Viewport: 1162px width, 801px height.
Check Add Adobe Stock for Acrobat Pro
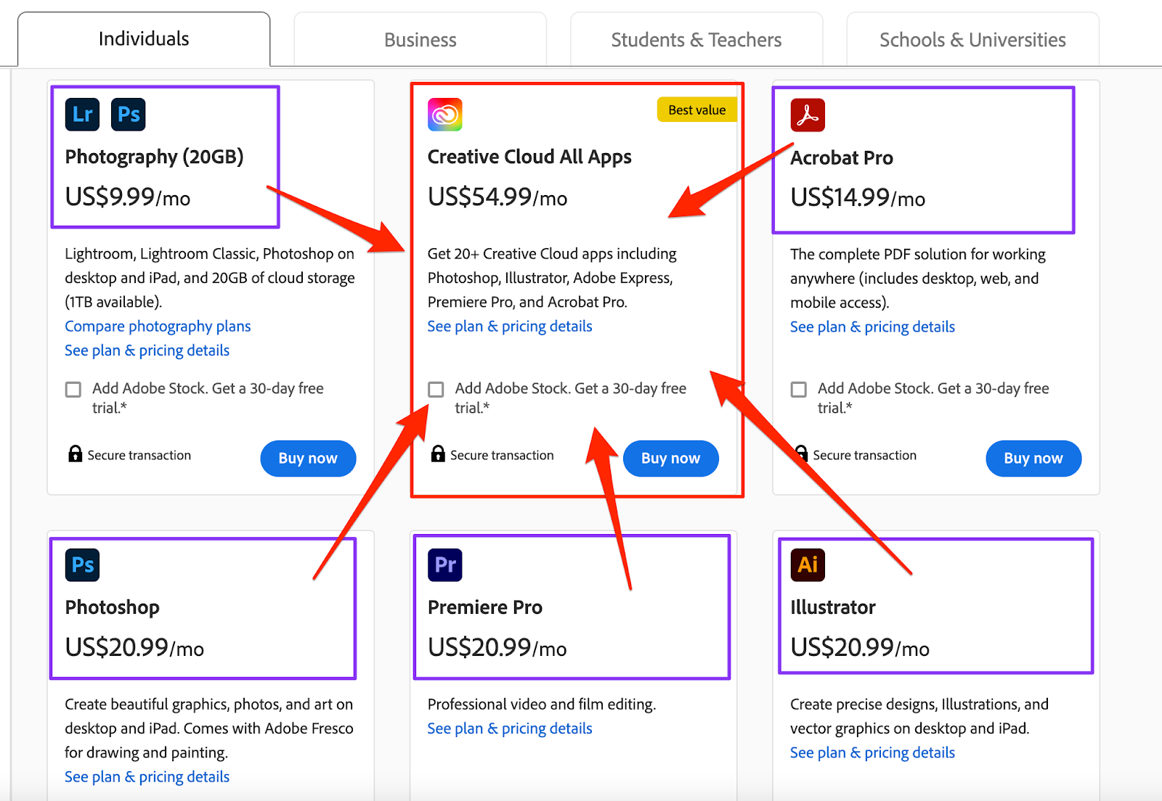tap(799, 390)
